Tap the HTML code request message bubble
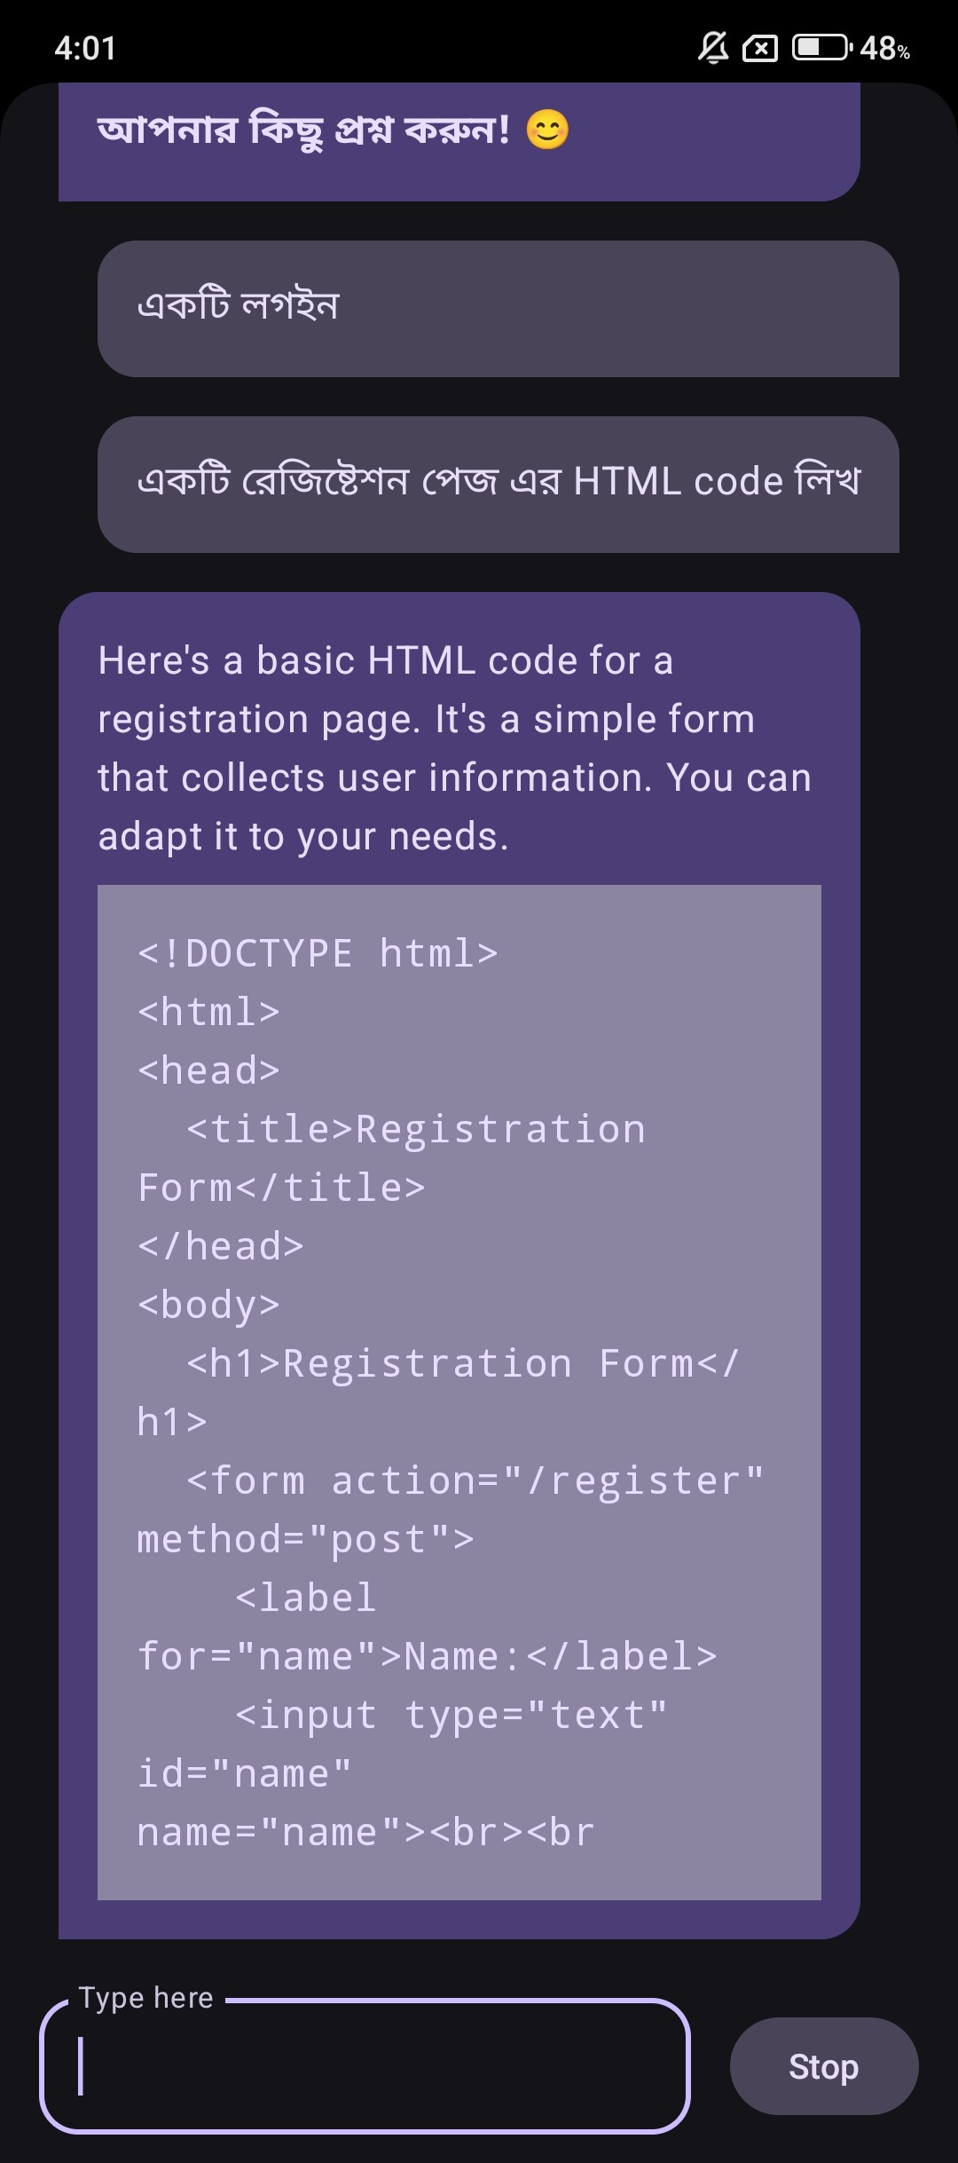Image resolution: width=958 pixels, height=2163 pixels. pyautogui.click(x=498, y=484)
